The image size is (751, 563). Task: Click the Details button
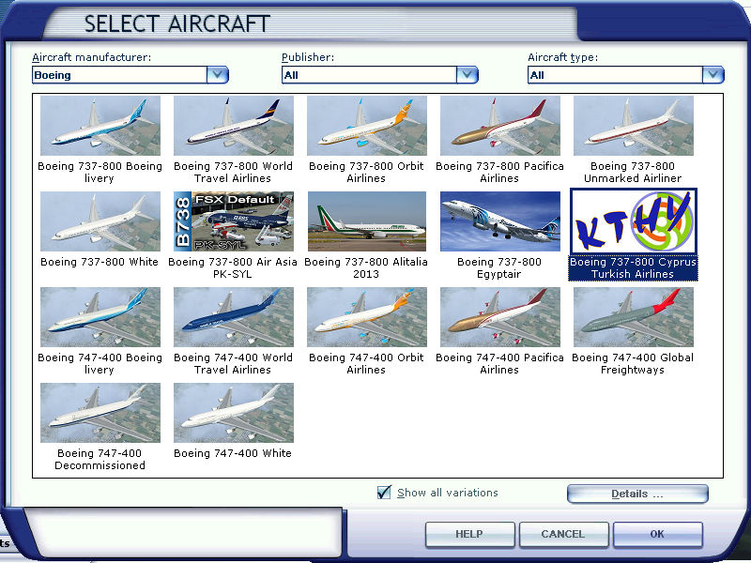[x=637, y=494]
